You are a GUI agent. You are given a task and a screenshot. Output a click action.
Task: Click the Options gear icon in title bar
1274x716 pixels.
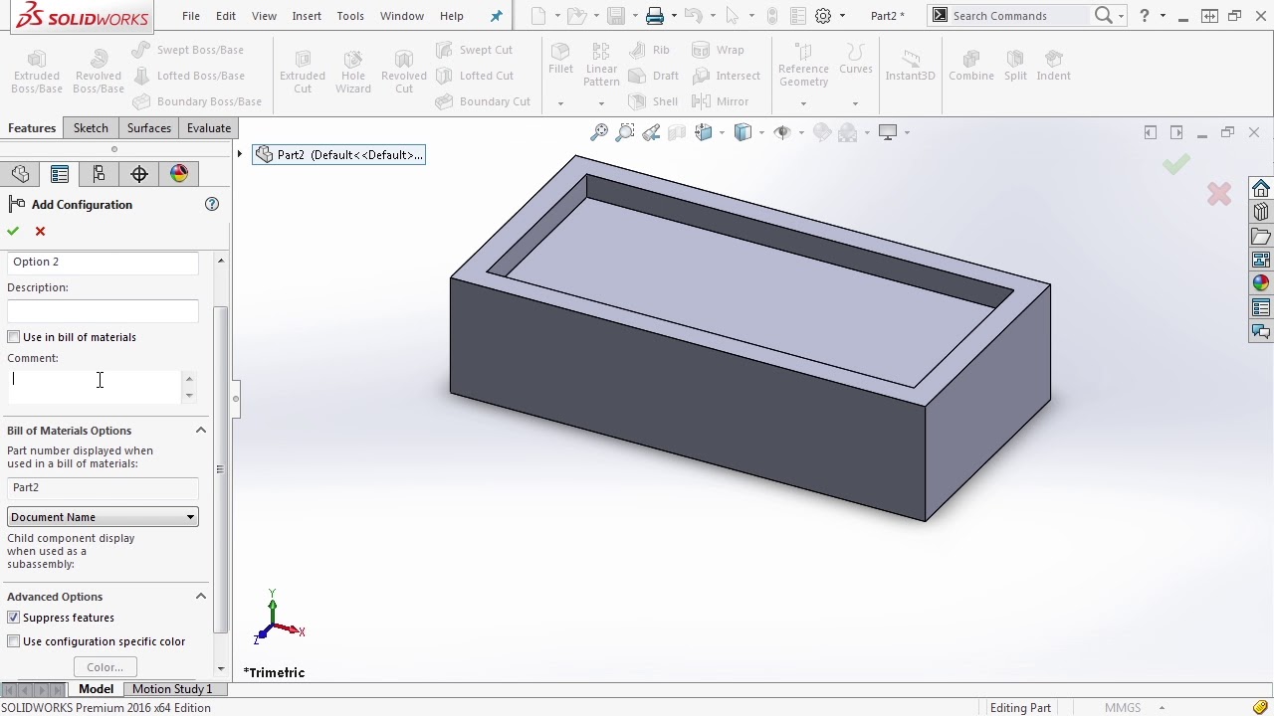[823, 16]
